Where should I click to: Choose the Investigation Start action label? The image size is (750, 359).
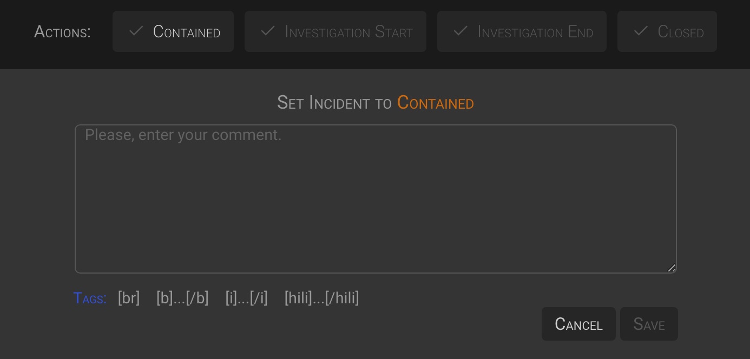[348, 32]
